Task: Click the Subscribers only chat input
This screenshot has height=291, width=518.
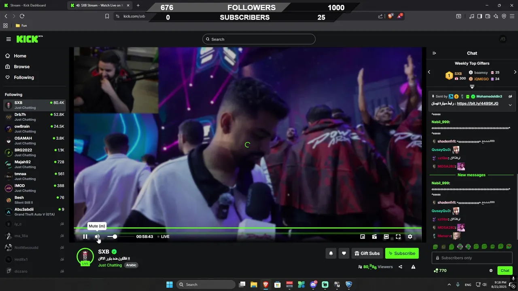Action: pos(472,258)
